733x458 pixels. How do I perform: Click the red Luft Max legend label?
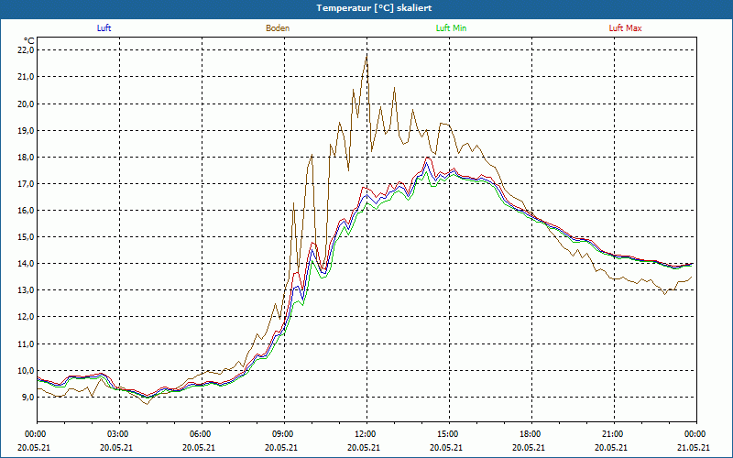(x=625, y=28)
